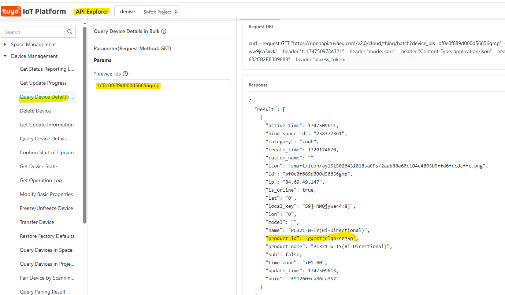Open the denise Switch Project dropdown

[x=147, y=11]
